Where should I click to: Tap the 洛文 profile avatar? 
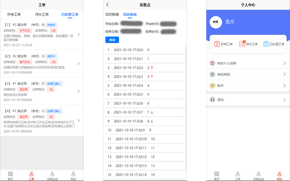point(215,22)
